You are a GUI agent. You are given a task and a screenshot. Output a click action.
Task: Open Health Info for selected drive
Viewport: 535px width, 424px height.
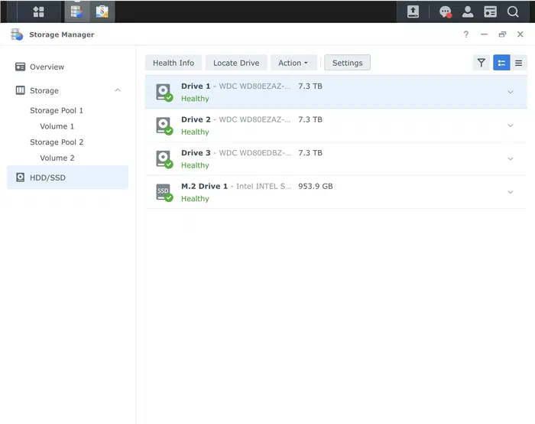click(x=173, y=63)
